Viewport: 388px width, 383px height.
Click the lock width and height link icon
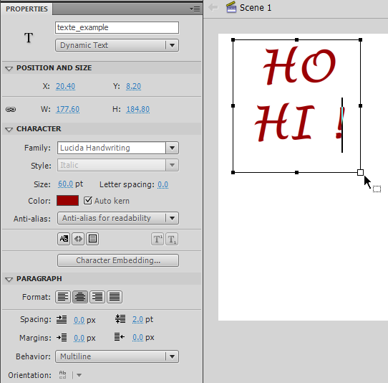pos(11,109)
